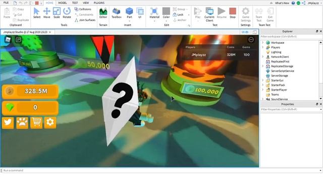323x181 pixels.
Task: Toggle the UI visibility button above viewport
Action: click(x=245, y=32)
